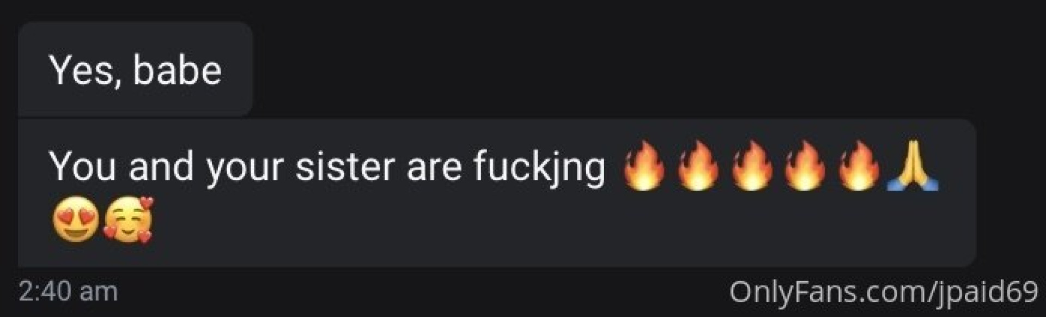Viewport: 1046px width, 317px height.
Task: Click the fifth fire emoji next to folded hands
Action: (859, 166)
